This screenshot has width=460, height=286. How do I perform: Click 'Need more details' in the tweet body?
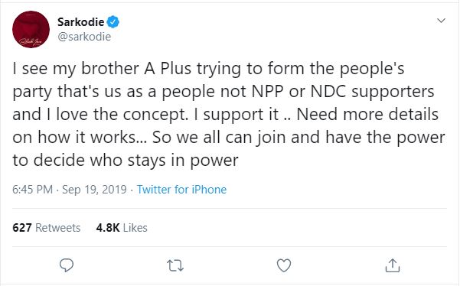click(x=367, y=114)
